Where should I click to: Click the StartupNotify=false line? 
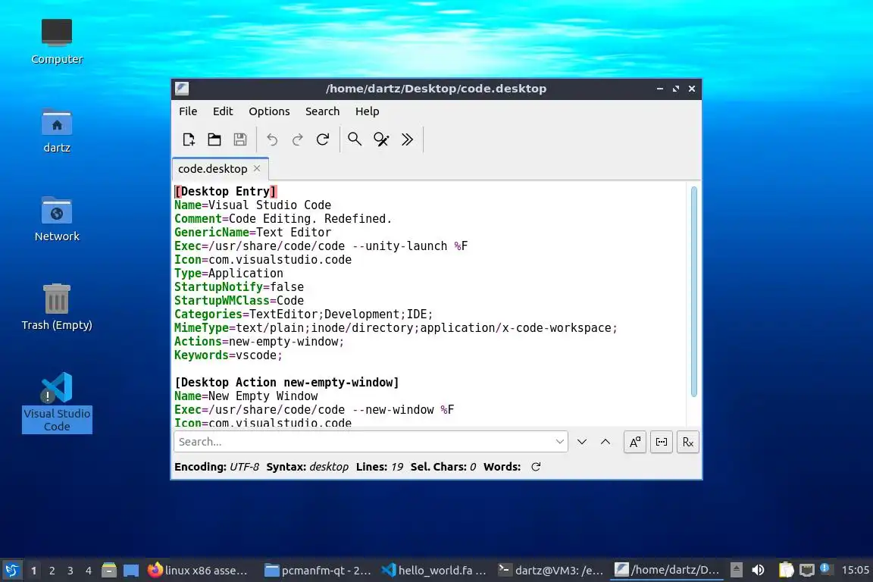[x=239, y=286]
